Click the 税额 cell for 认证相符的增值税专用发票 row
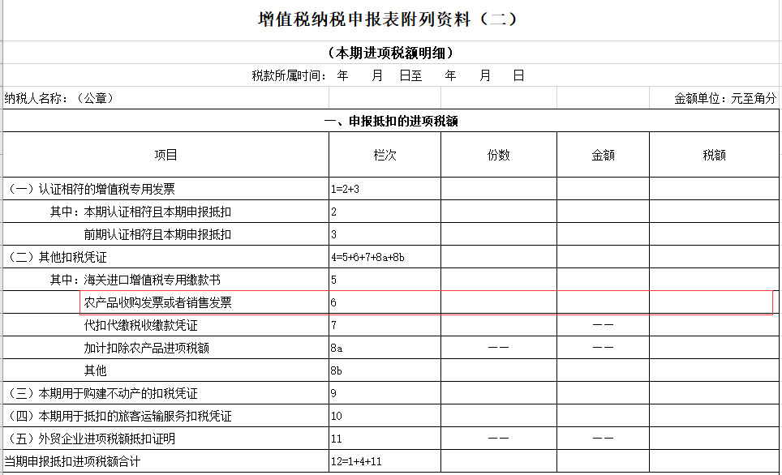Screen dimensions: 782x475 (x=714, y=189)
